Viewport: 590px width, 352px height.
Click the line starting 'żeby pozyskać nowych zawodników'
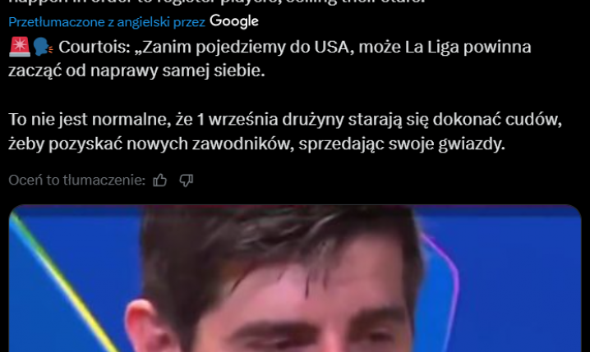click(x=256, y=144)
